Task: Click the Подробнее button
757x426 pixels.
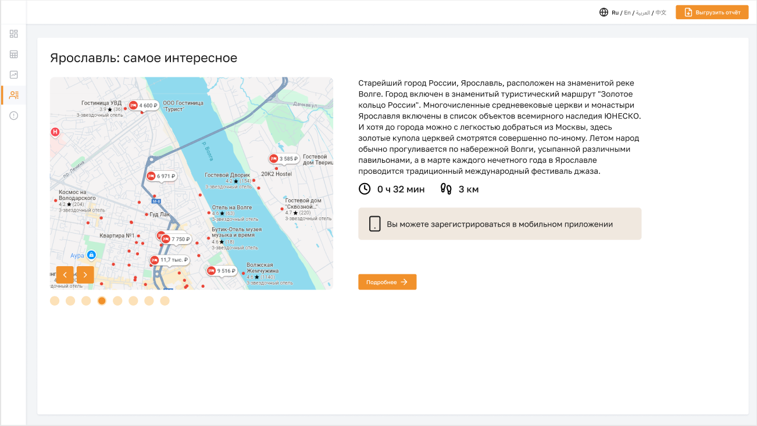Action: coord(387,282)
